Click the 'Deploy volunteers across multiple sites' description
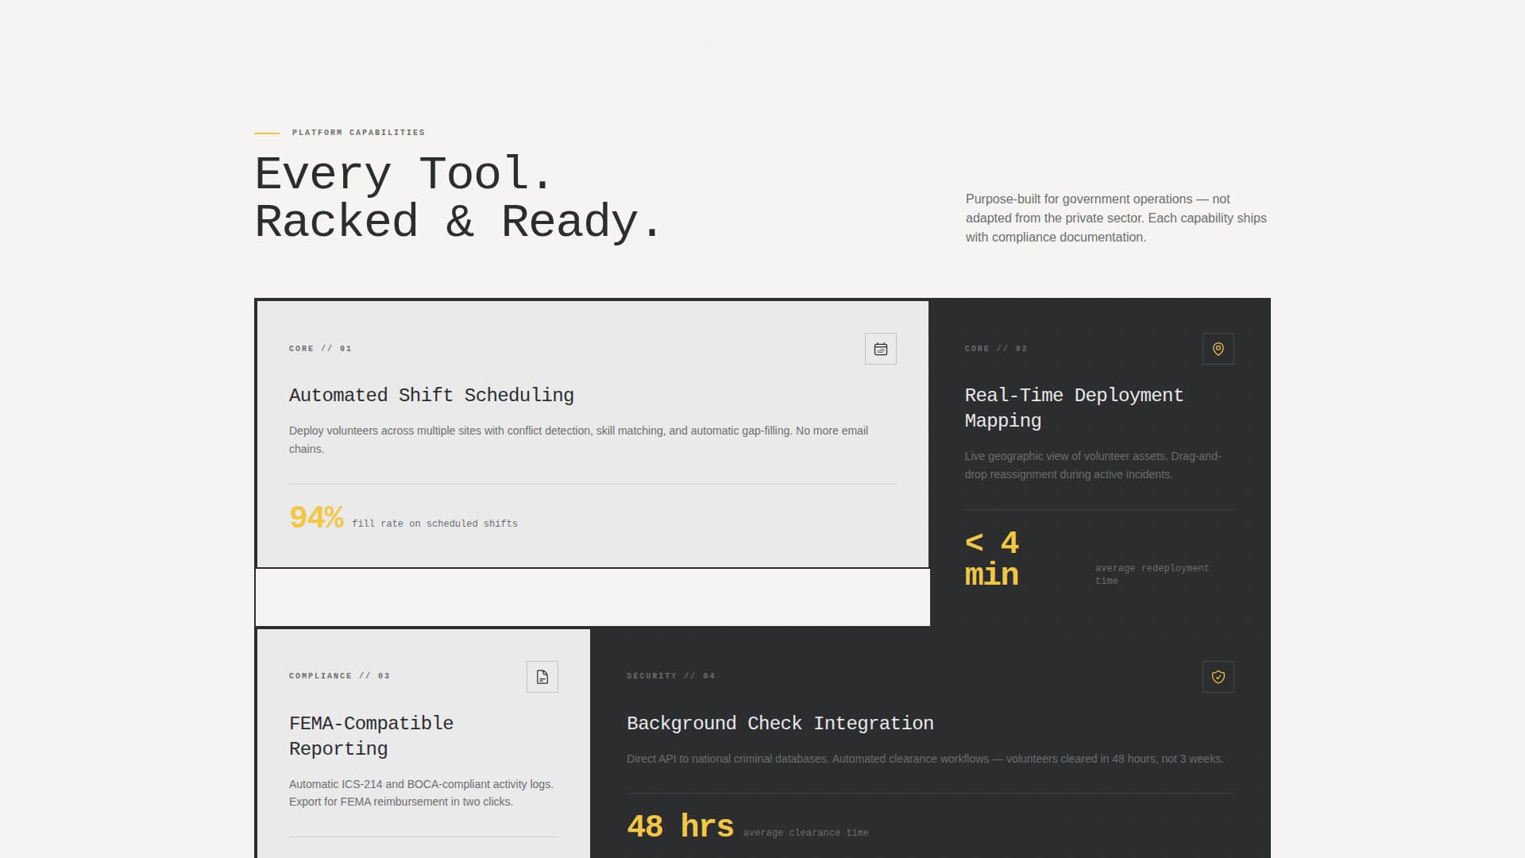Screen dimensions: 1525x858 pos(578,439)
